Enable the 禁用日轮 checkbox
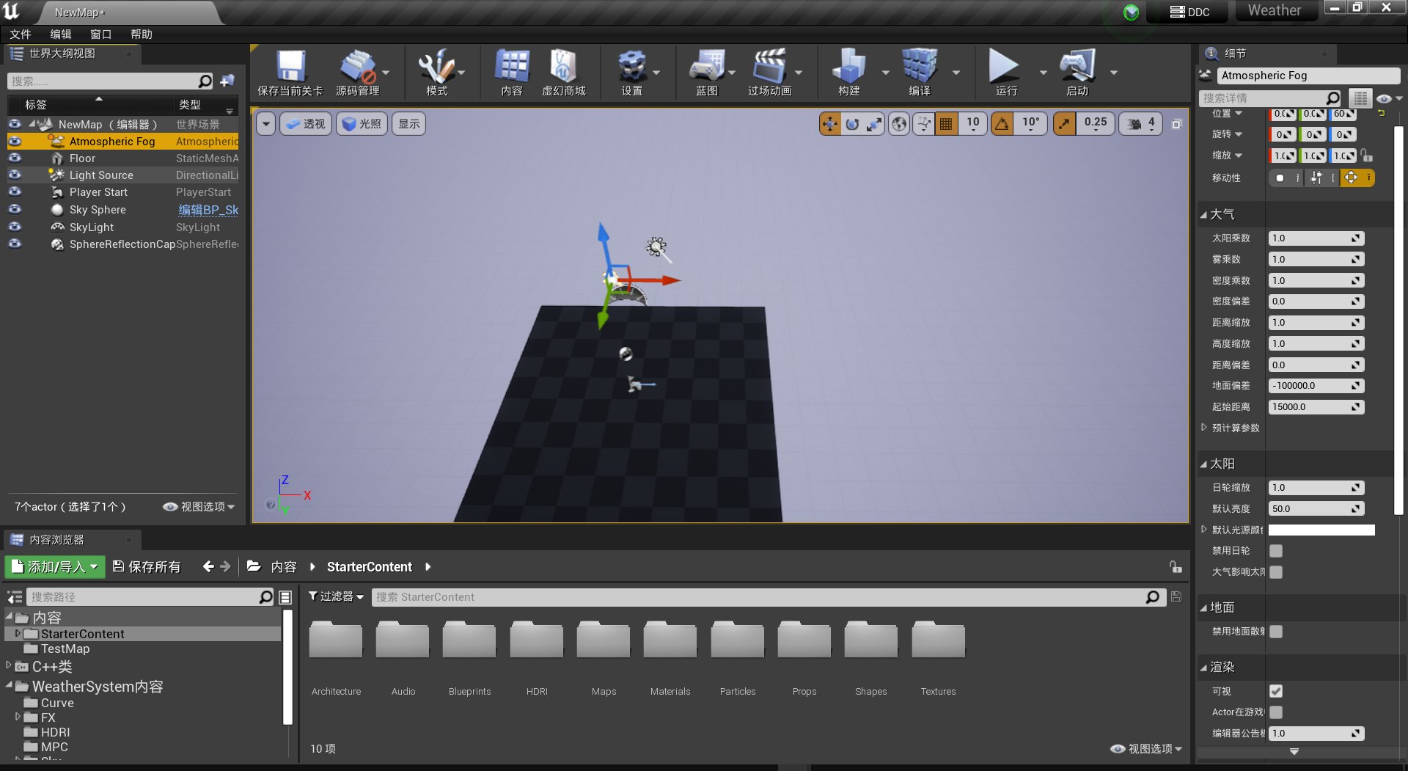The height and width of the screenshot is (771, 1408). pyautogui.click(x=1276, y=550)
